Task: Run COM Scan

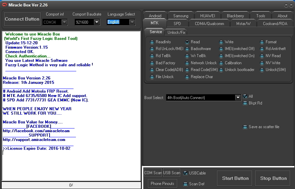Action: pyautogui.click(x=153, y=173)
